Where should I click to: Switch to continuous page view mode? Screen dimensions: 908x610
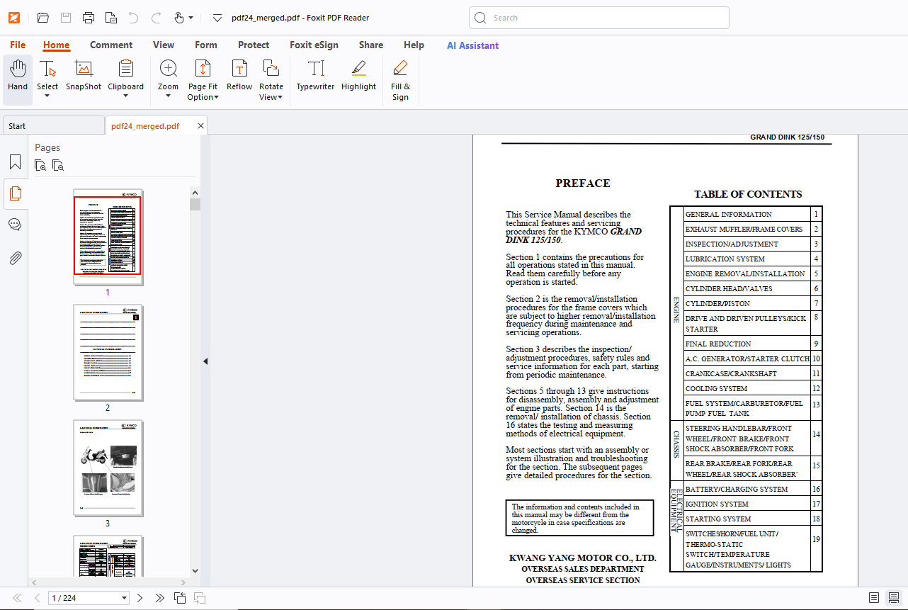point(893,598)
